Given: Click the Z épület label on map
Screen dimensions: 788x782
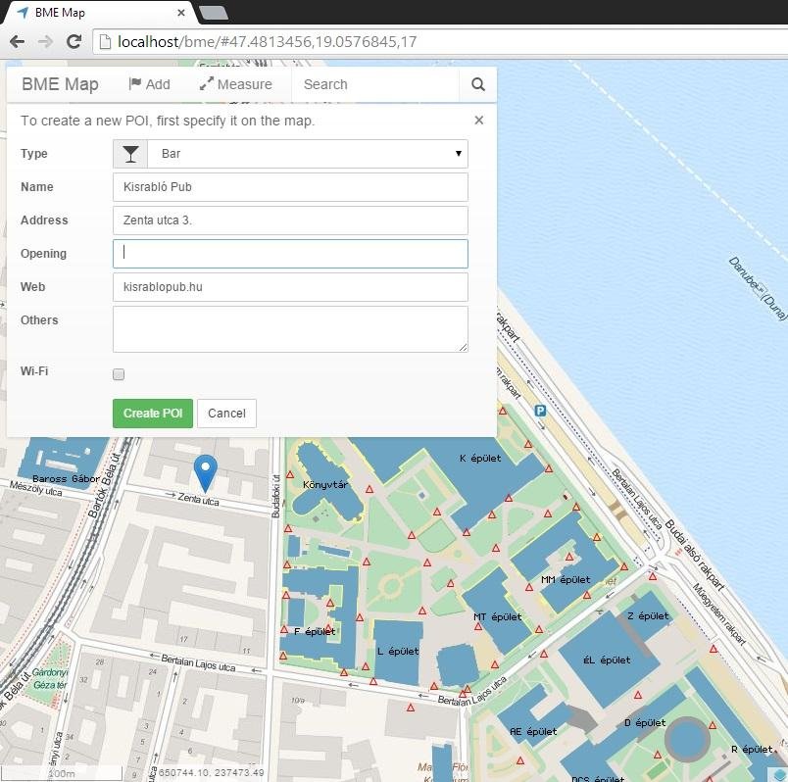Looking at the screenshot, I should pyautogui.click(x=648, y=615).
